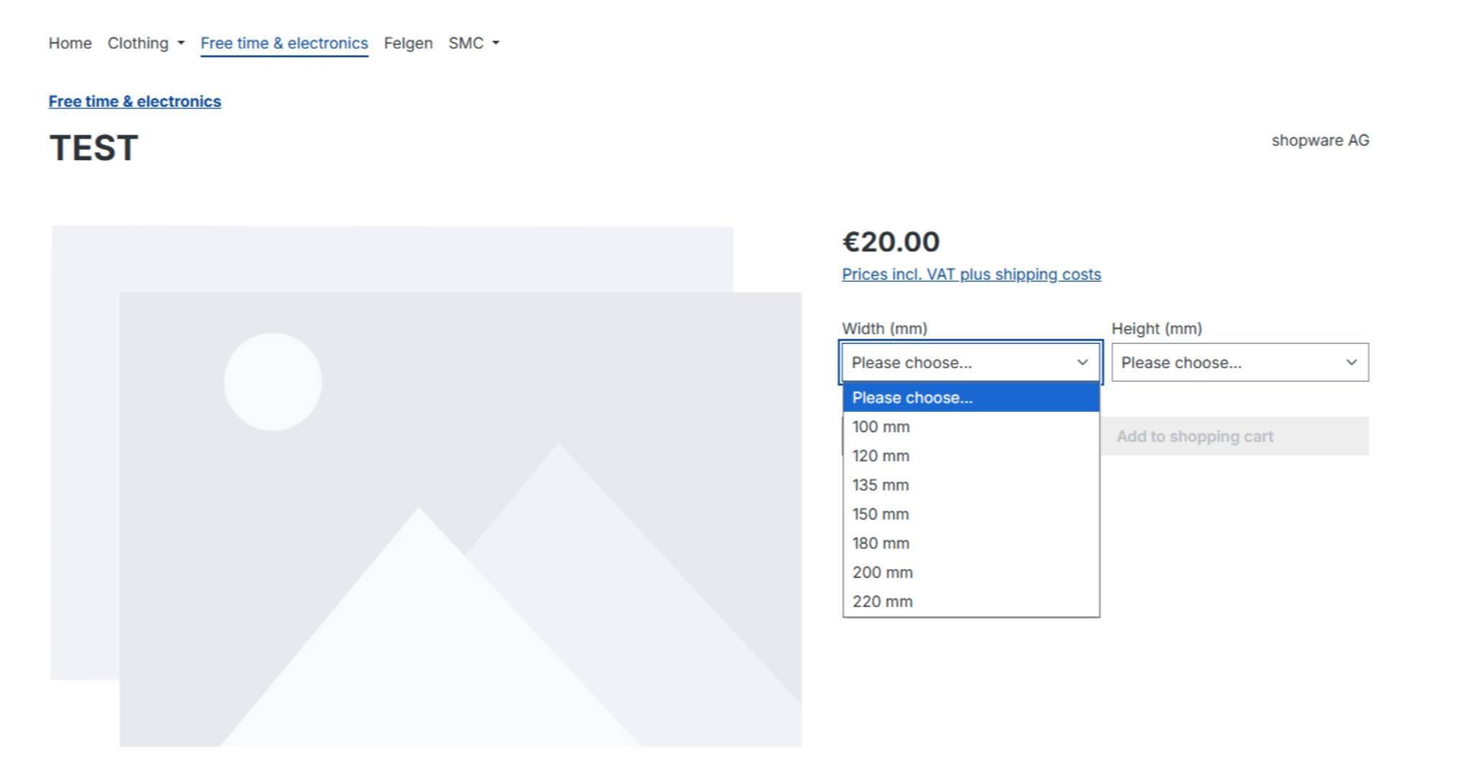The image size is (1464, 775).
Task: Select 120 mm width option
Action: [971, 456]
